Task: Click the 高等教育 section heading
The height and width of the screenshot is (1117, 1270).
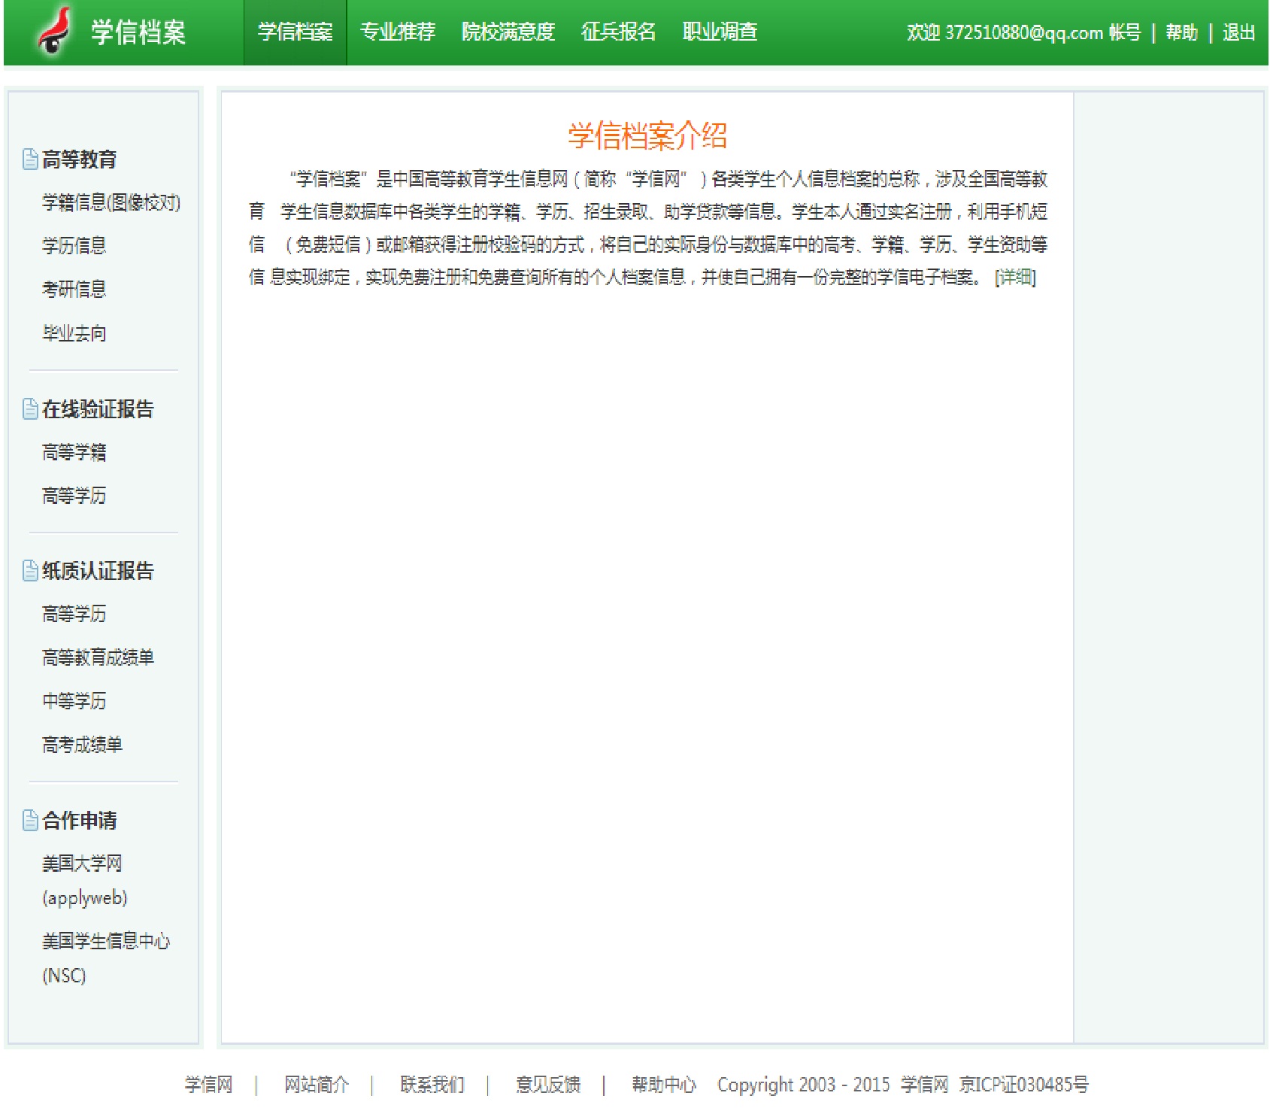Action: pos(80,159)
